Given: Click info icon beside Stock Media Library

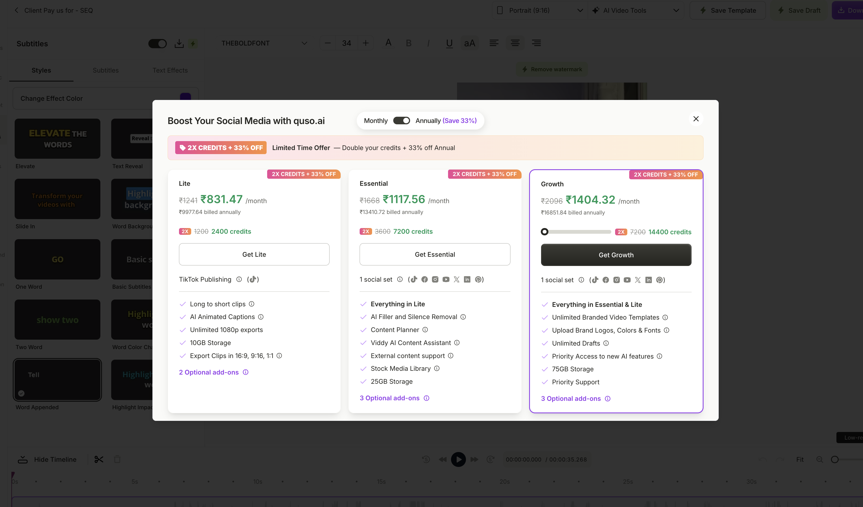Looking at the screenshot, I should (437, 368).
